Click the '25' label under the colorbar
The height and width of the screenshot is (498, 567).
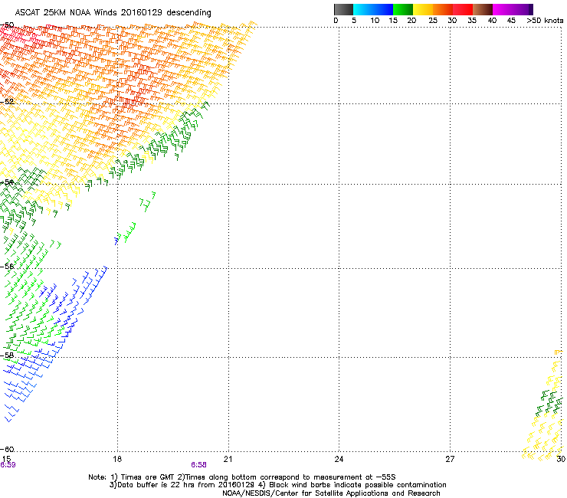(x=433, y=21)
